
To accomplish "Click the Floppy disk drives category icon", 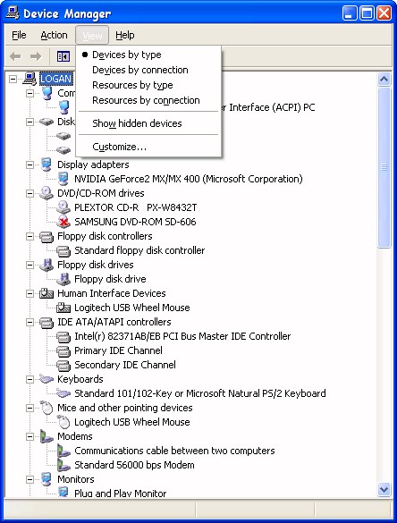I will coord(46,265).
